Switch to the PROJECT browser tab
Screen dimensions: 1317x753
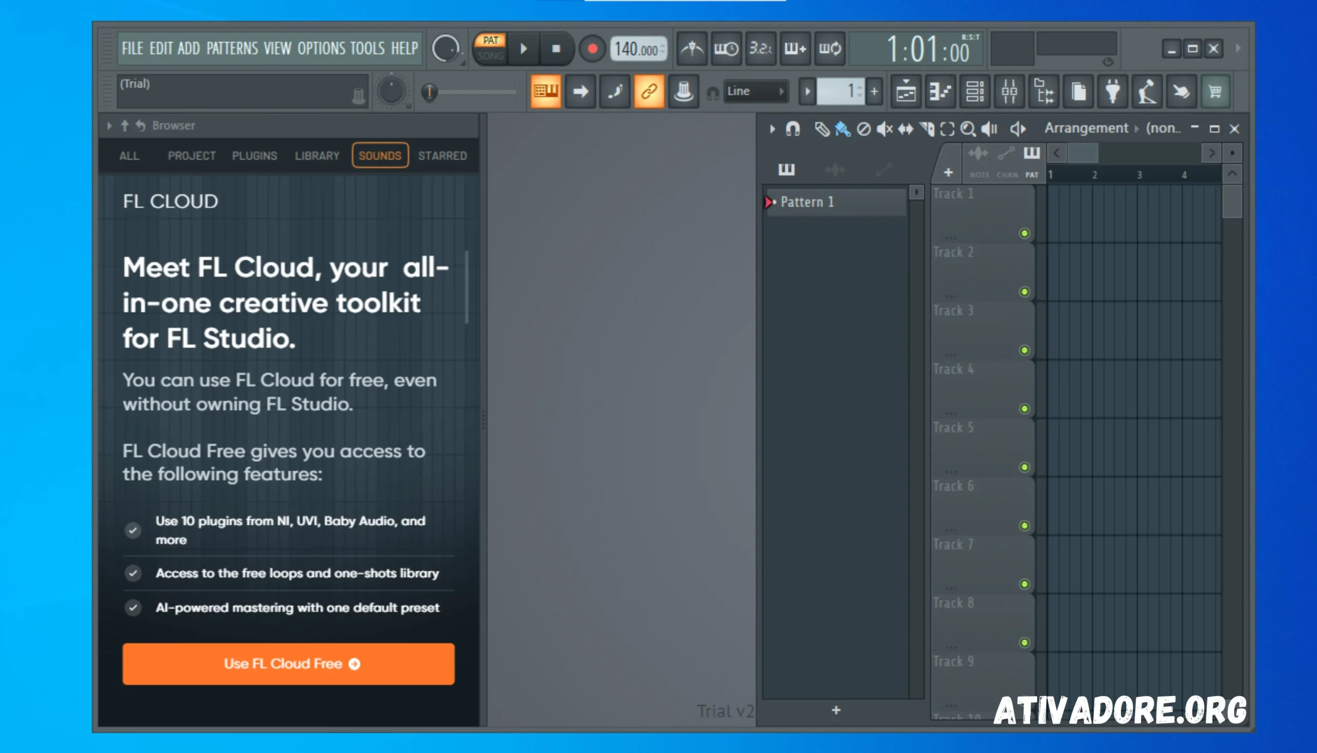(x=191, y=156)
